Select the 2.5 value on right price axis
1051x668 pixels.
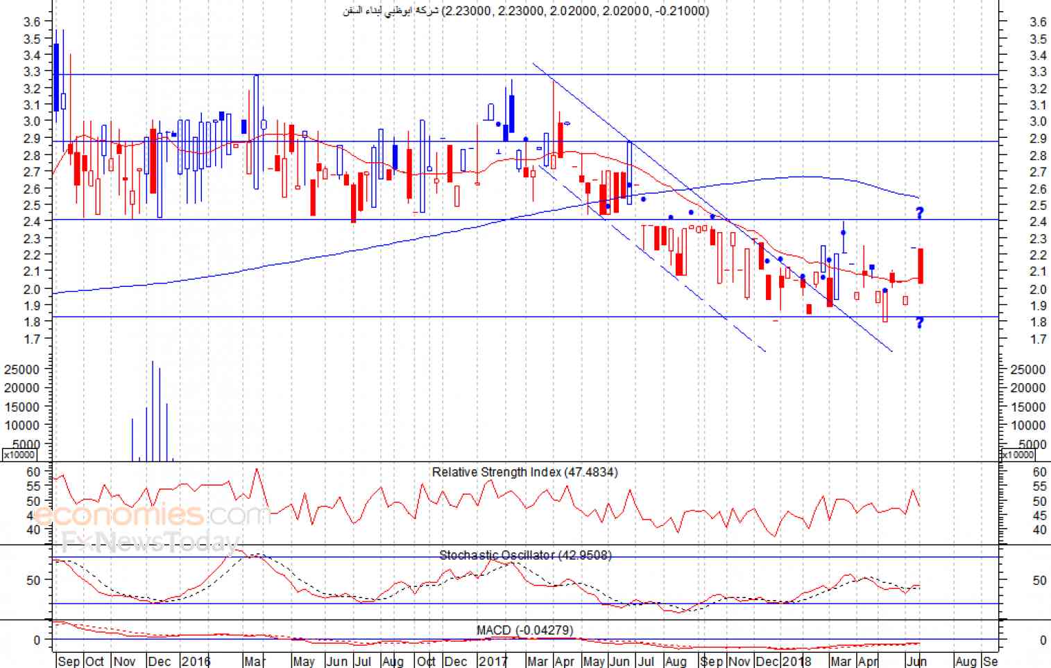click(x=1038, y=206)
